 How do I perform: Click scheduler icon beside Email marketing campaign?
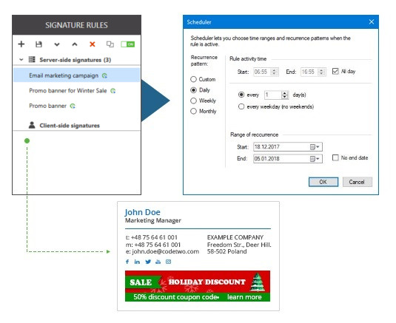click(104, 75)
